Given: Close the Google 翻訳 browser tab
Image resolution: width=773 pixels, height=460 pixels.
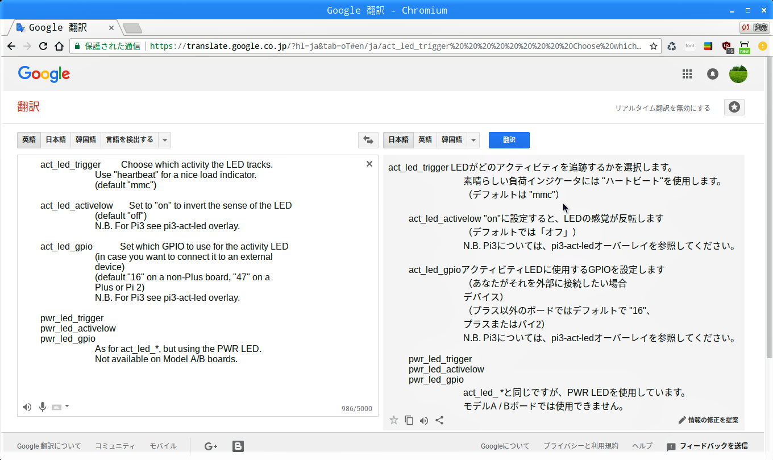Looking at the screenshot, I should [111, 28].
